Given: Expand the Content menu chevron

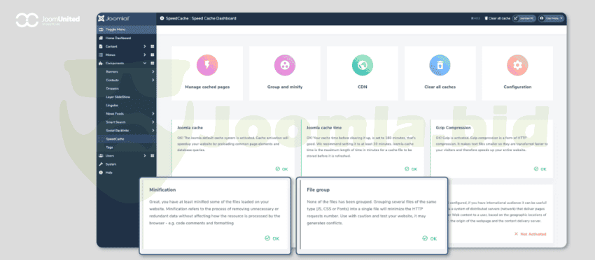Looking at the screenshot, I should pyautogui.click(x=145, y=47).
